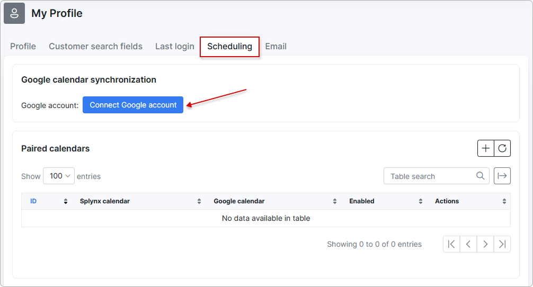Go to last page of entries
Screen dimensions: 533x287
(502, 244)
